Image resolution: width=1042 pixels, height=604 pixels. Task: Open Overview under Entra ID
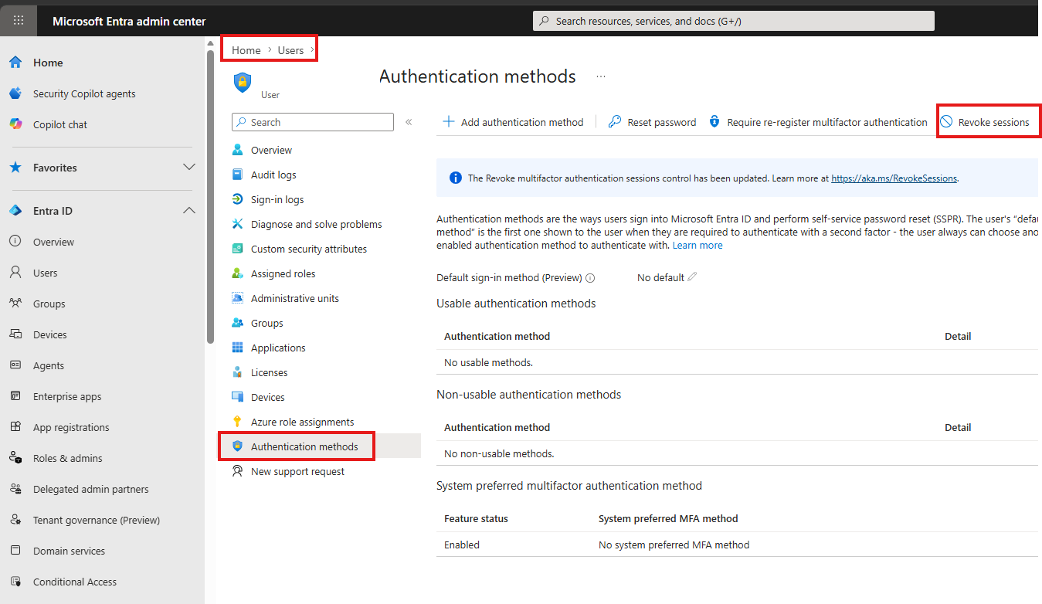[x=54, y=242]
